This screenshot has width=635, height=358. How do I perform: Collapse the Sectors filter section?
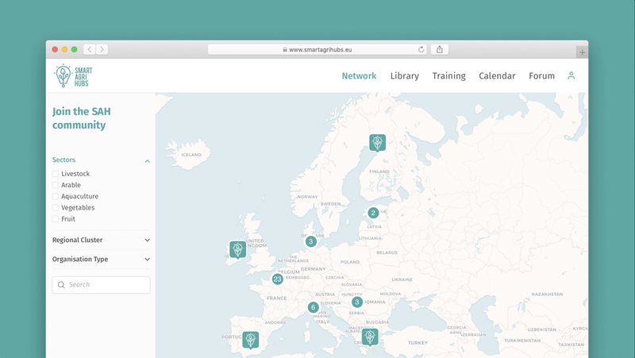coord(148,161)
